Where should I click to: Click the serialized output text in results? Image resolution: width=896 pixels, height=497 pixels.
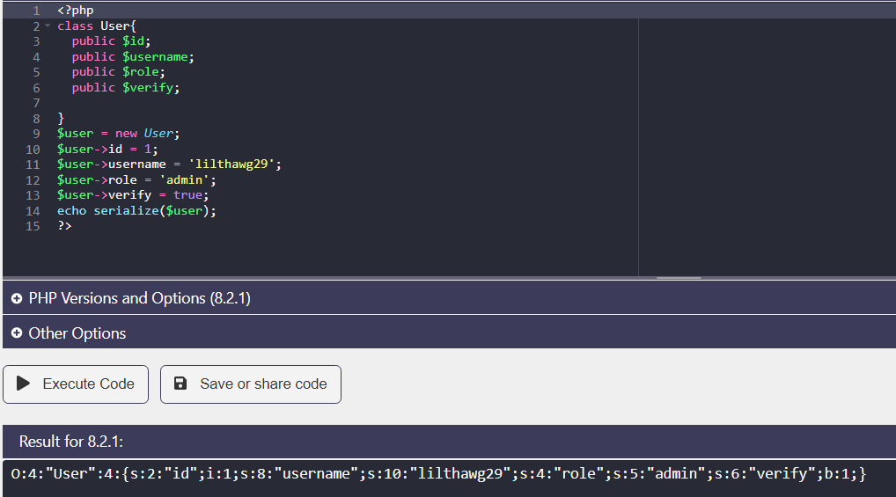pyautogui.click(x=438, y=474)
